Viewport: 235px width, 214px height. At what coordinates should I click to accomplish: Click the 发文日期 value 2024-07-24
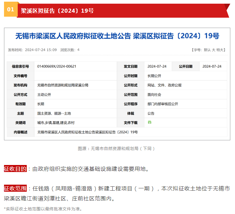click(x=157, y=66)
